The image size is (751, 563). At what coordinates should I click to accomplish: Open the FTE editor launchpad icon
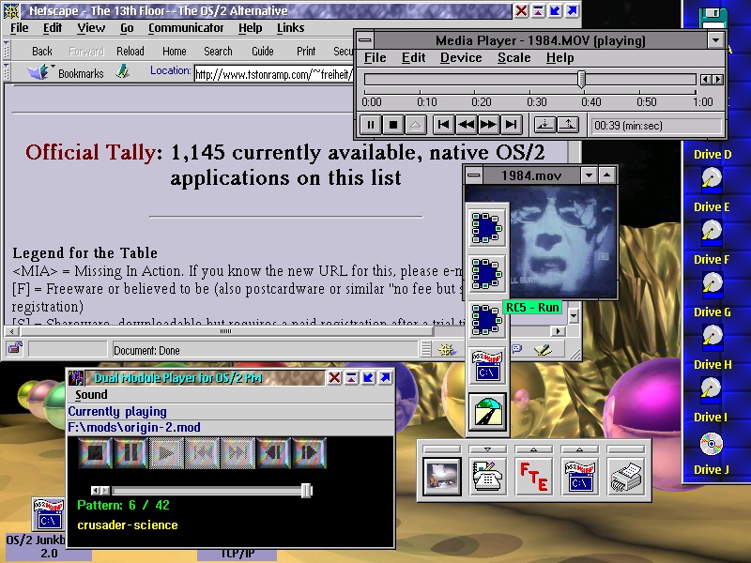pos(533,477)
